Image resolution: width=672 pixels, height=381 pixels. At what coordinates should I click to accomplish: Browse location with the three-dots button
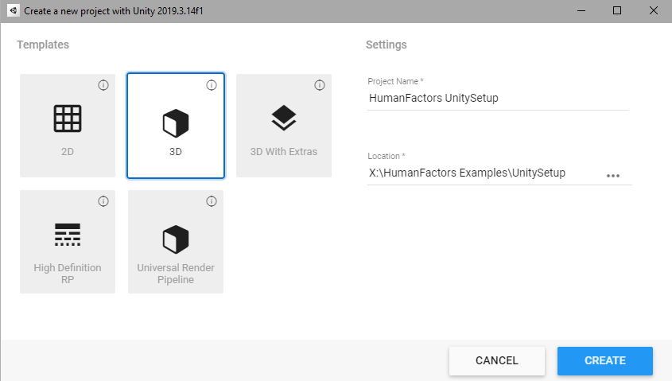(x=613, y=176)
